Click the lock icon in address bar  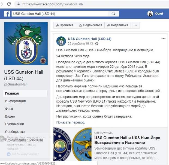click(x=19, y=4)
